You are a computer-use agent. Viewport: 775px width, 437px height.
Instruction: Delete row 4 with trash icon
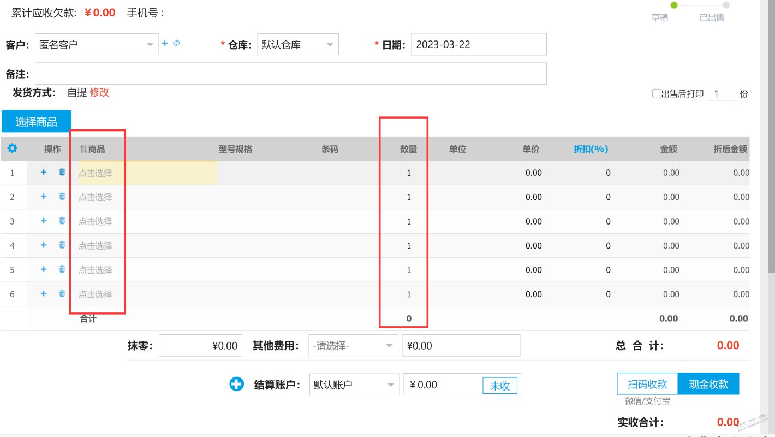tap(62, 245)
